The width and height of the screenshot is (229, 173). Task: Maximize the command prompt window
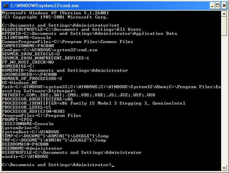tap(218, 6)
